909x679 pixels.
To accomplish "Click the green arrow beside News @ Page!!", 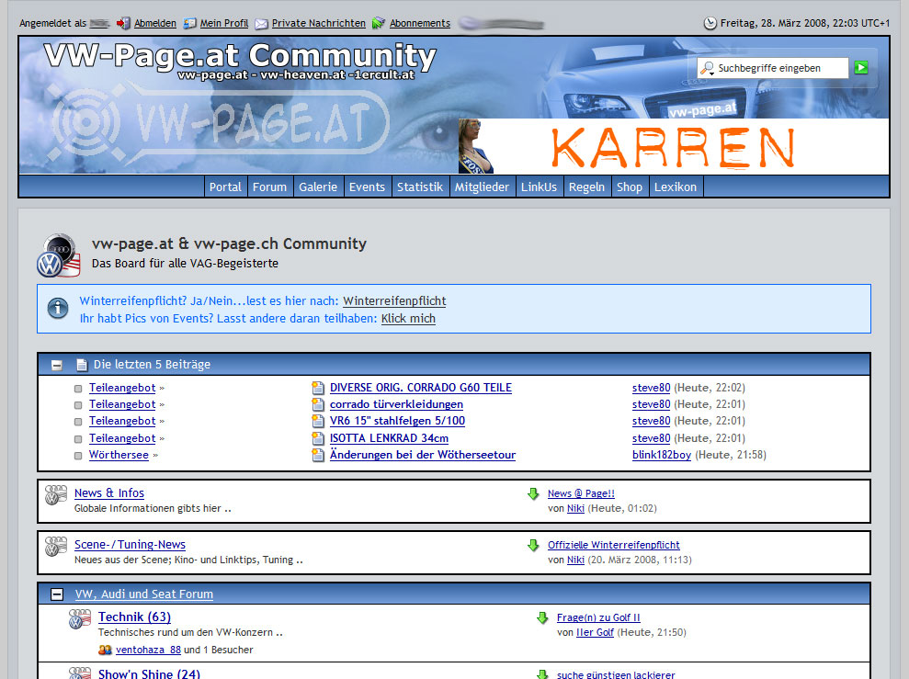I will coord(533,494).
